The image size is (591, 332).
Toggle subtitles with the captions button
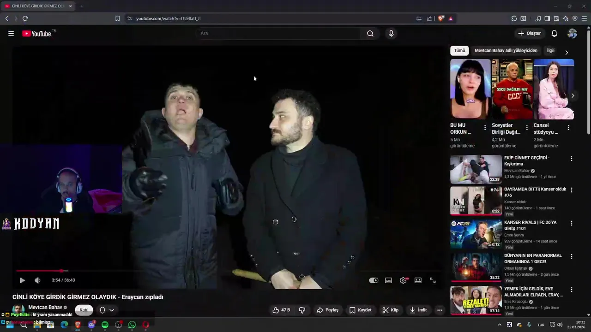coord(389,280)
